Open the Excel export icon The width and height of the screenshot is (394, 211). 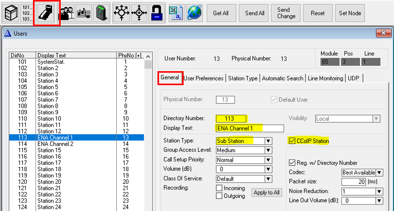point(176,13)
